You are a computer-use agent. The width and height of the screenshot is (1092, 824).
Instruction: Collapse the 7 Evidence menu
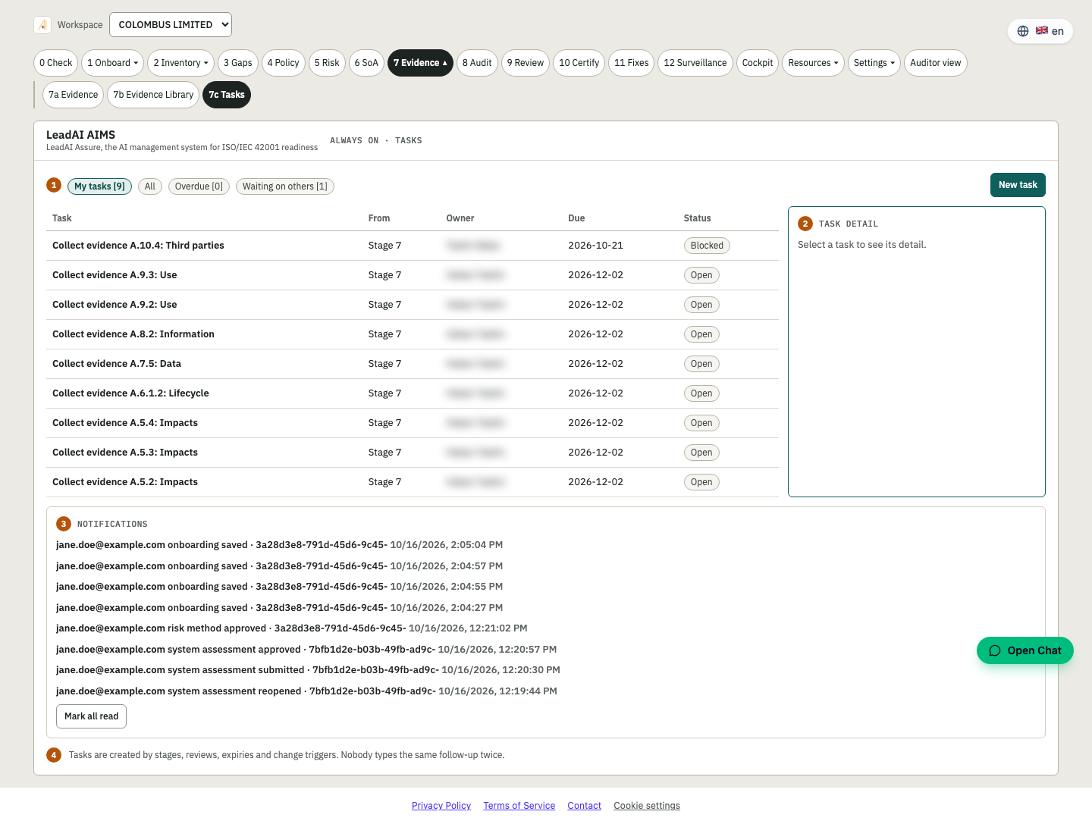pos(420,63)
